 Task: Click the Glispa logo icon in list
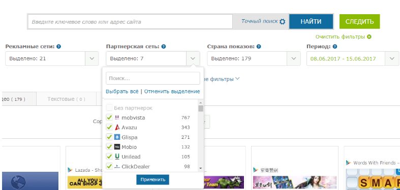point(117,137)
